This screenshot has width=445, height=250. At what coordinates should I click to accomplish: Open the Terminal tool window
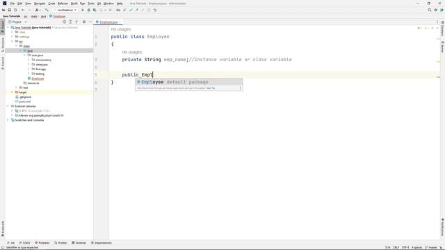(x=79, y=242)
